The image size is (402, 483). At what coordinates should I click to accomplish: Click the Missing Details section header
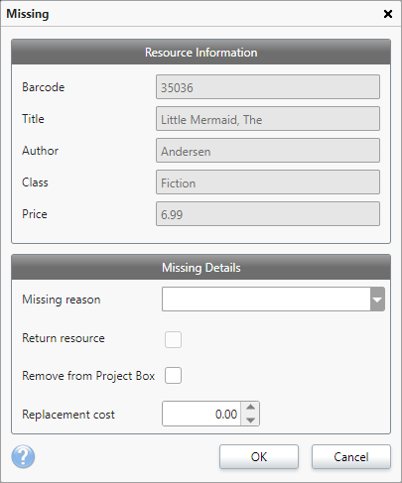coord(201,268)
